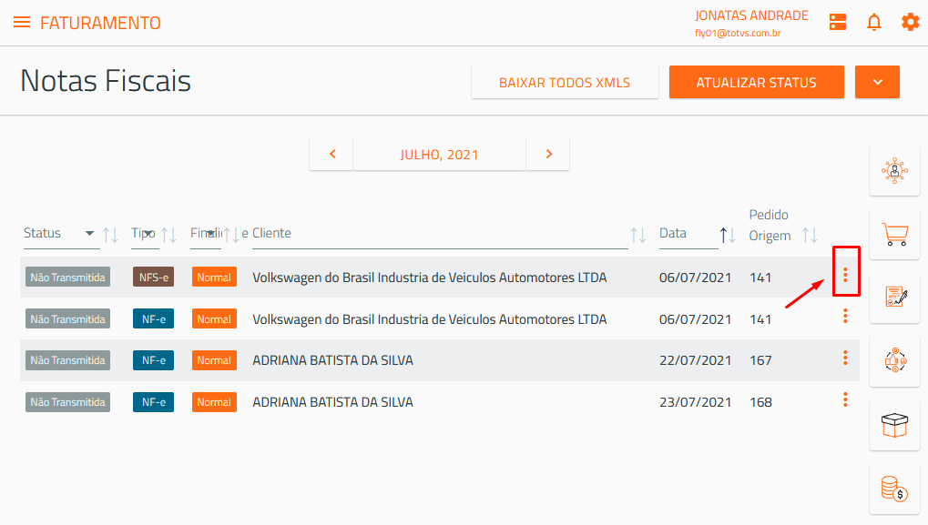Click the NFS-e type badge
928x525 pixels.
(x=153, y=278)
